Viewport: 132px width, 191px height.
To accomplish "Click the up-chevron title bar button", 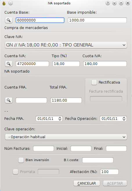I will point(121,3).
